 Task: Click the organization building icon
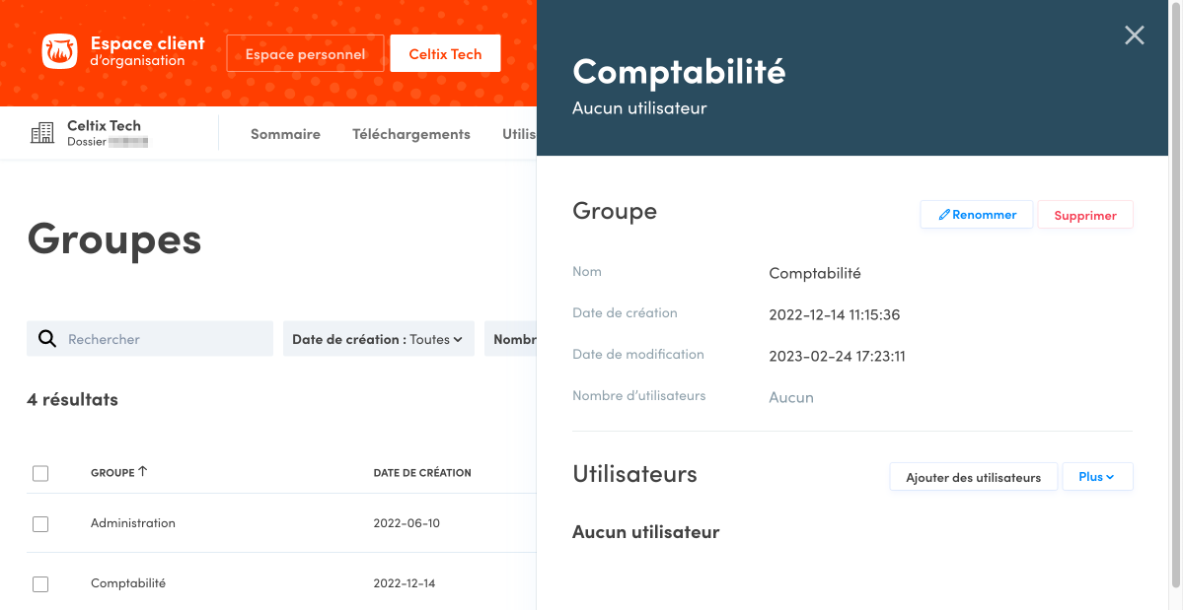[x=42, y=133]
